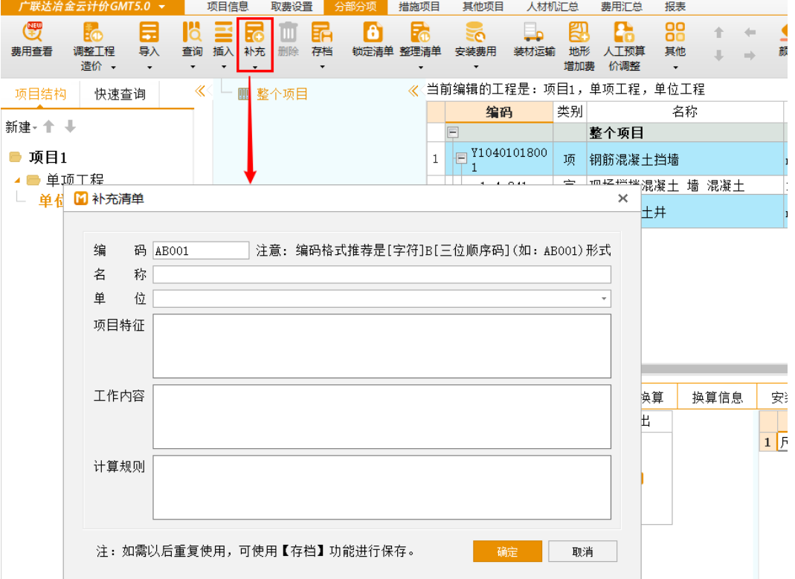Click the 取消 button
795x579 pixels.
tap(582, 551)
